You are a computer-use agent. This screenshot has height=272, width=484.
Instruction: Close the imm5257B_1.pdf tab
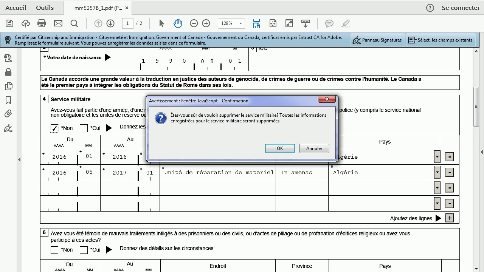pos(127,8)
